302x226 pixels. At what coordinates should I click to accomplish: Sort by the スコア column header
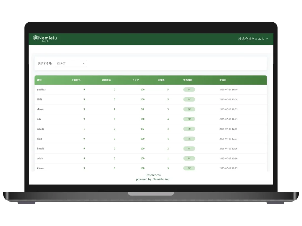click(x=136, y=80)
